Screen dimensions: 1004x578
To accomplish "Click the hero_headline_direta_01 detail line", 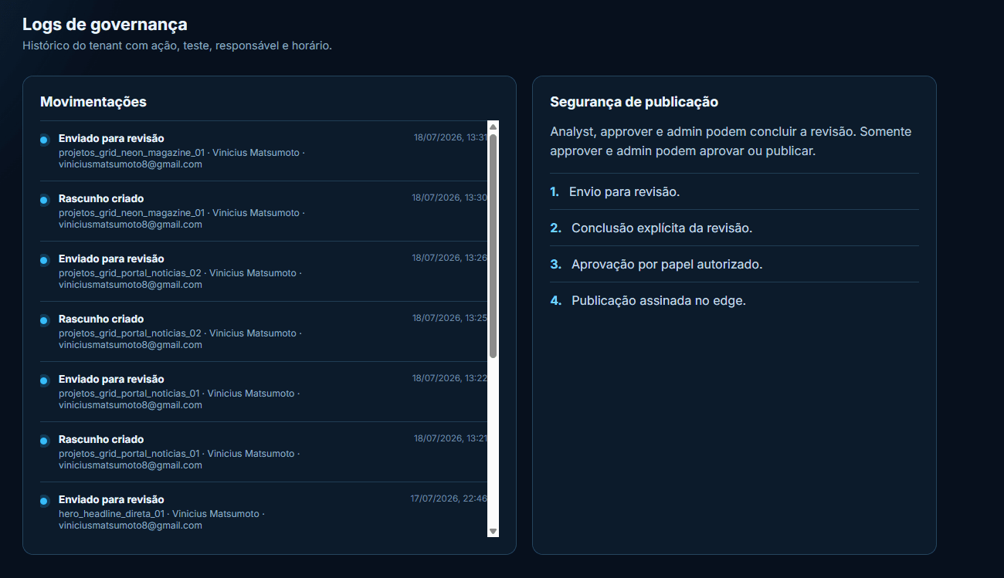I will coord(161,519).
